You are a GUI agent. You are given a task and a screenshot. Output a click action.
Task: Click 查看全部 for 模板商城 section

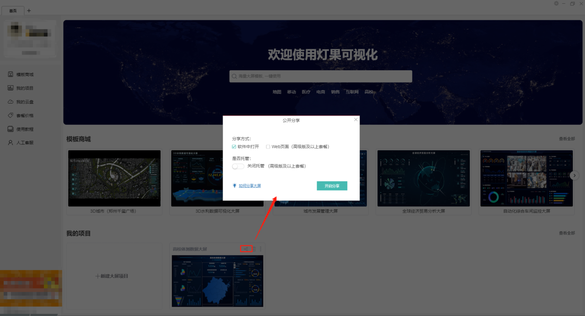[x=567, y=139]
